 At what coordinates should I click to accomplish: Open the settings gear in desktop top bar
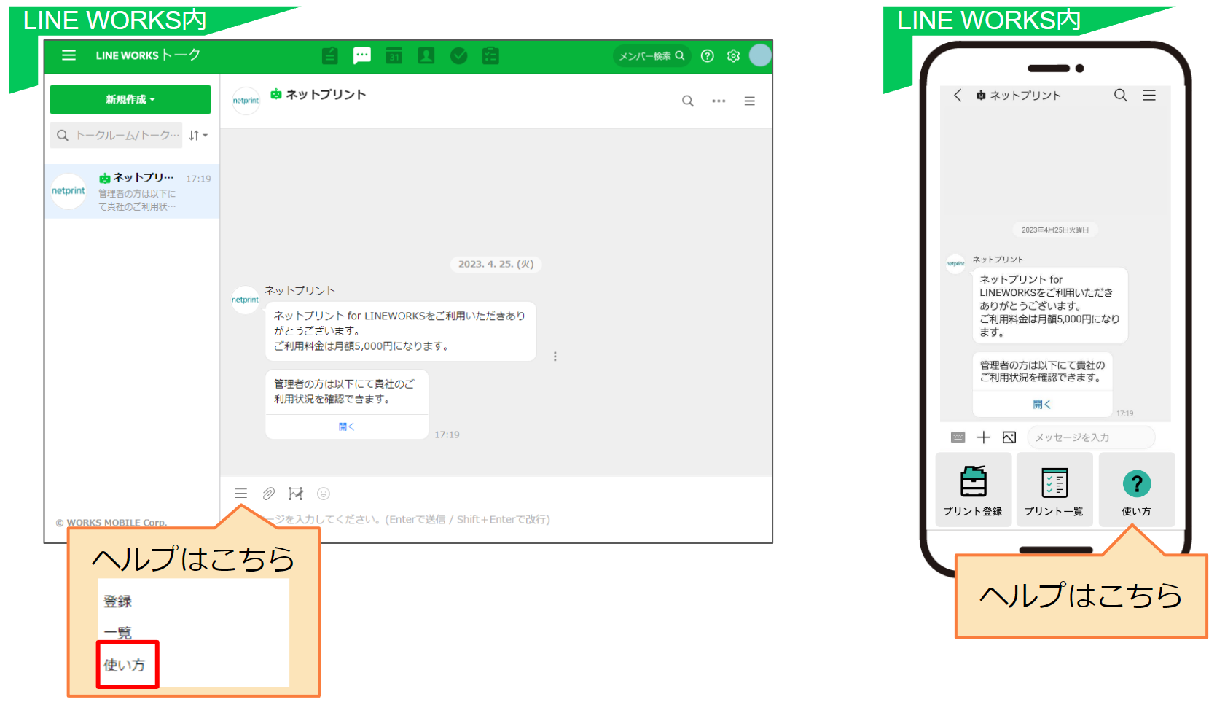[x=734, y=56]
